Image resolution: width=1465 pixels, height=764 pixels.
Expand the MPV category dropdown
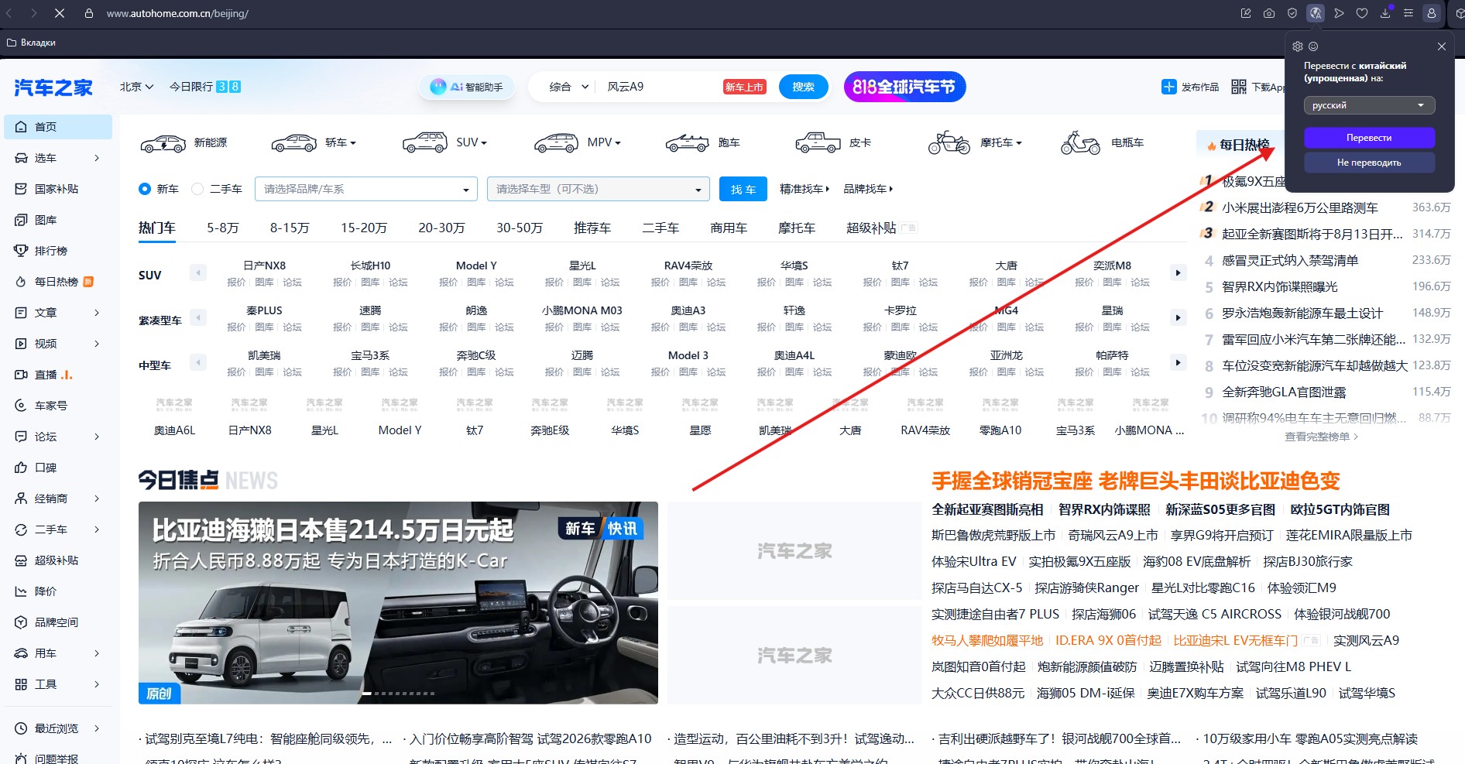(604, 142)
